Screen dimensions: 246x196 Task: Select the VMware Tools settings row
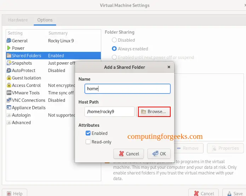(x=40, y=93)
